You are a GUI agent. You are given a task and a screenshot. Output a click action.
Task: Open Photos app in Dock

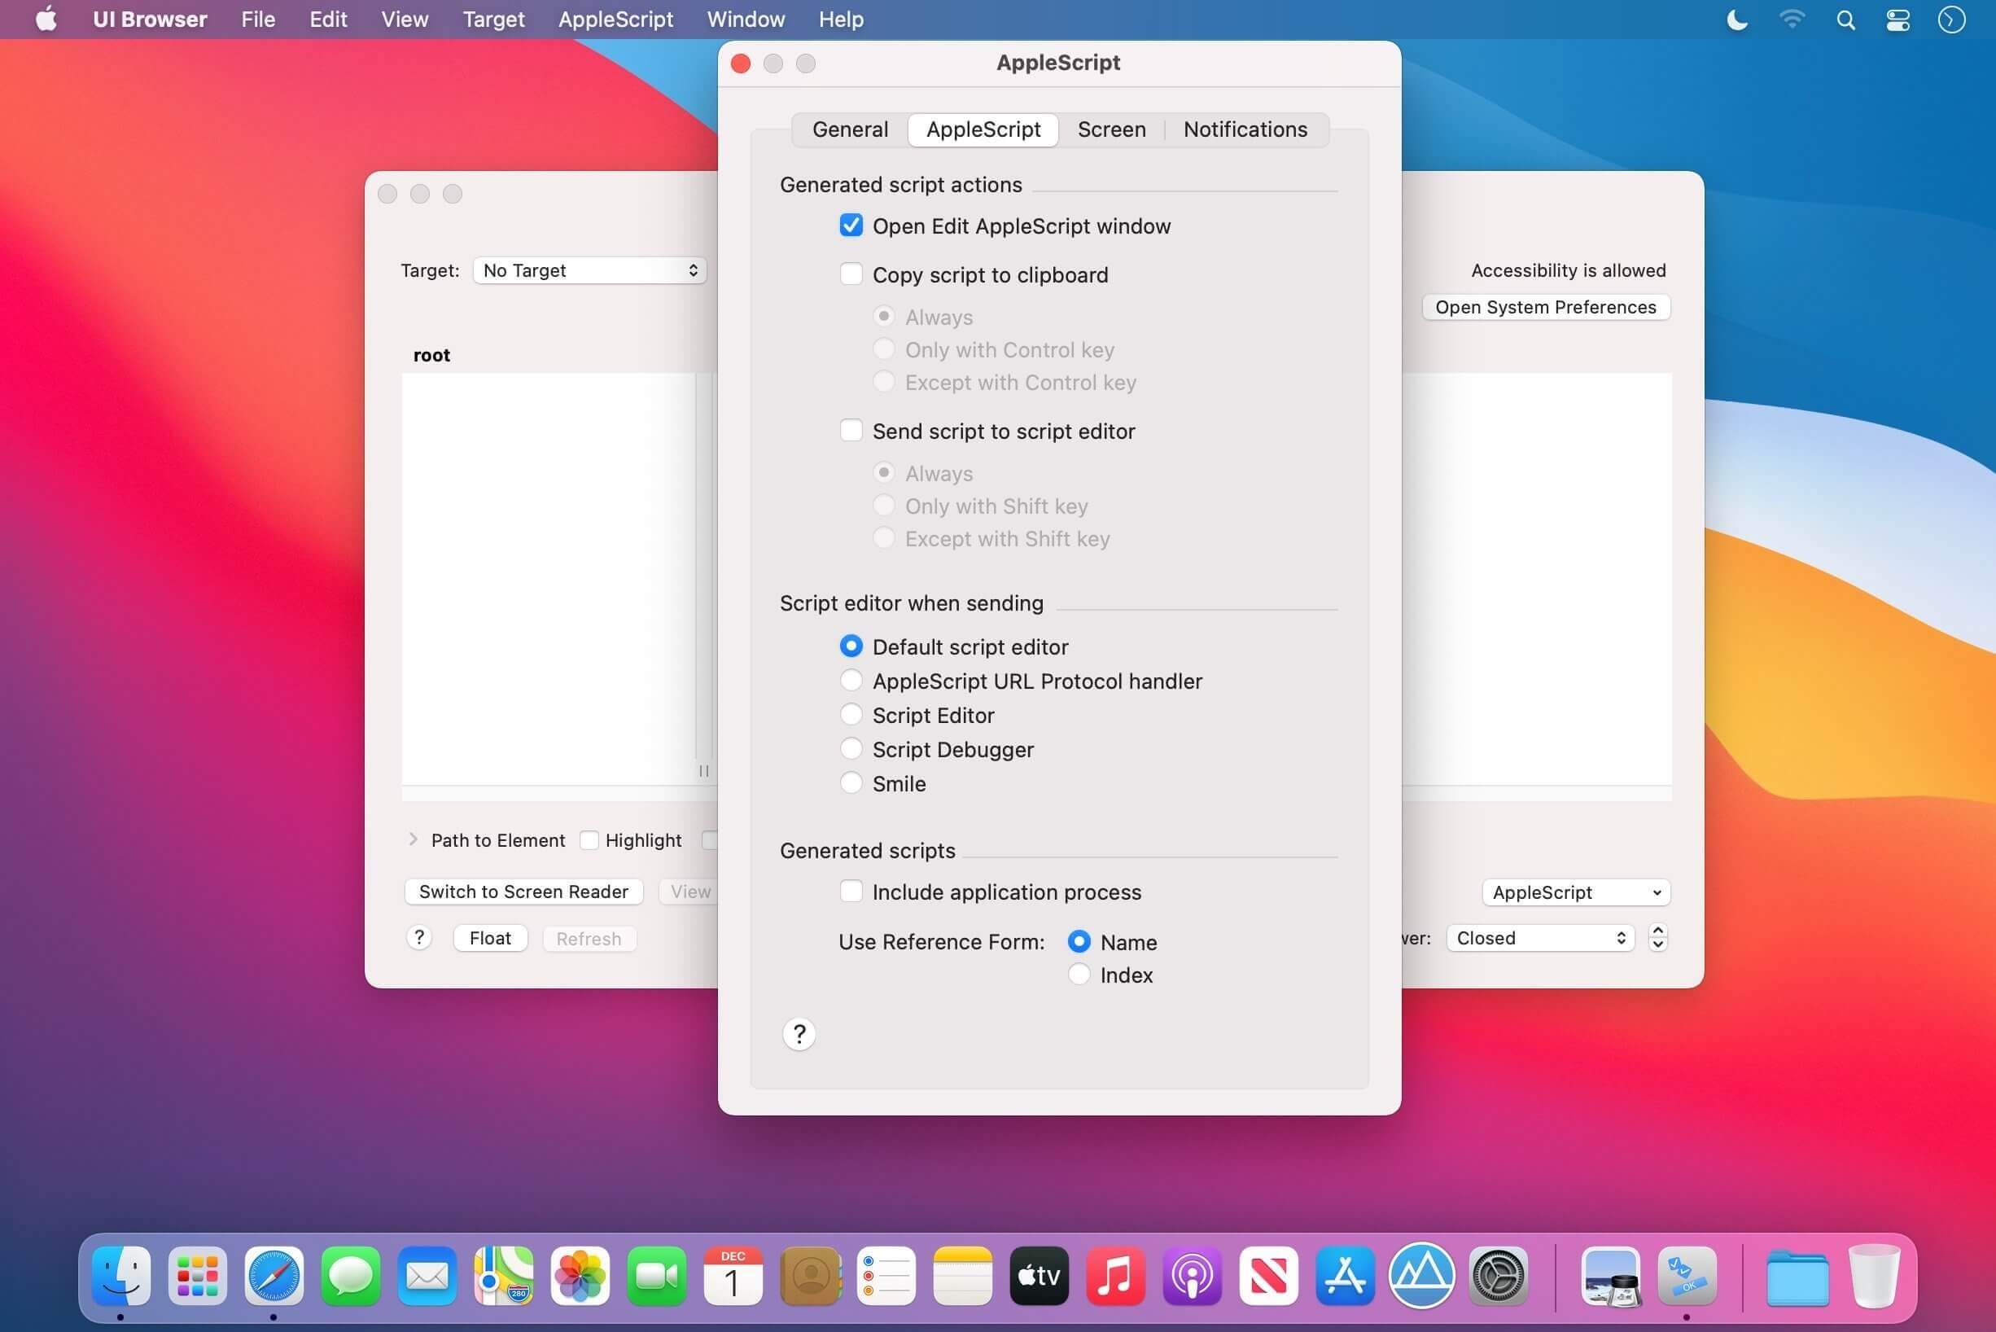click(580, 1276)
